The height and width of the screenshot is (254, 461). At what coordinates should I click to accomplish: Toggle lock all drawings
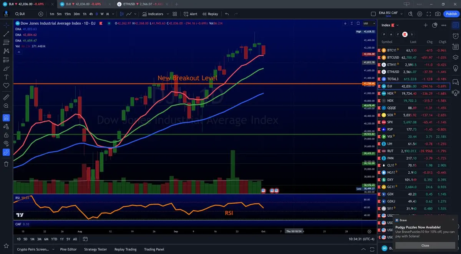[x=6, y=135]
